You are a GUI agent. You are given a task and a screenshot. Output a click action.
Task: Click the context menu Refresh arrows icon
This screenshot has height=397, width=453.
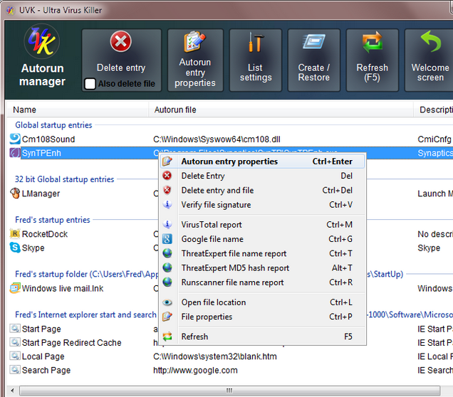[167, 337]
